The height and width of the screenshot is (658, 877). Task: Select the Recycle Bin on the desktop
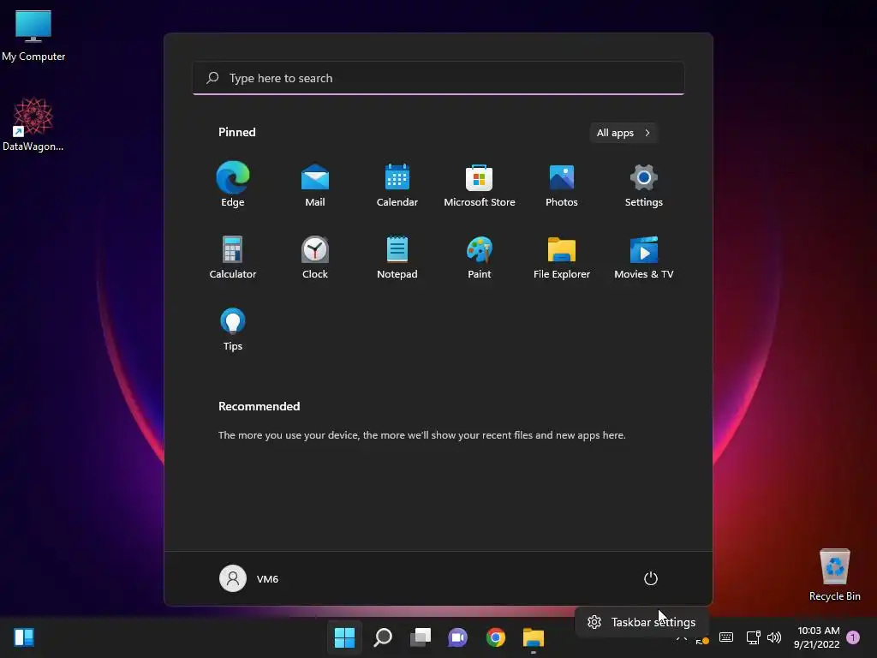tap(834, 575)
